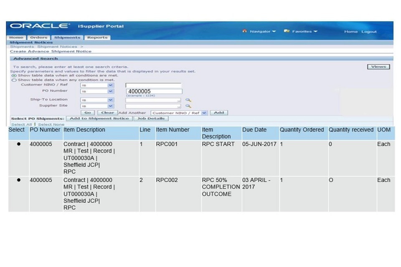Screen dimensions: 401x267
Task: Switch to the Reports tab
Action: (x=97, y=38)
